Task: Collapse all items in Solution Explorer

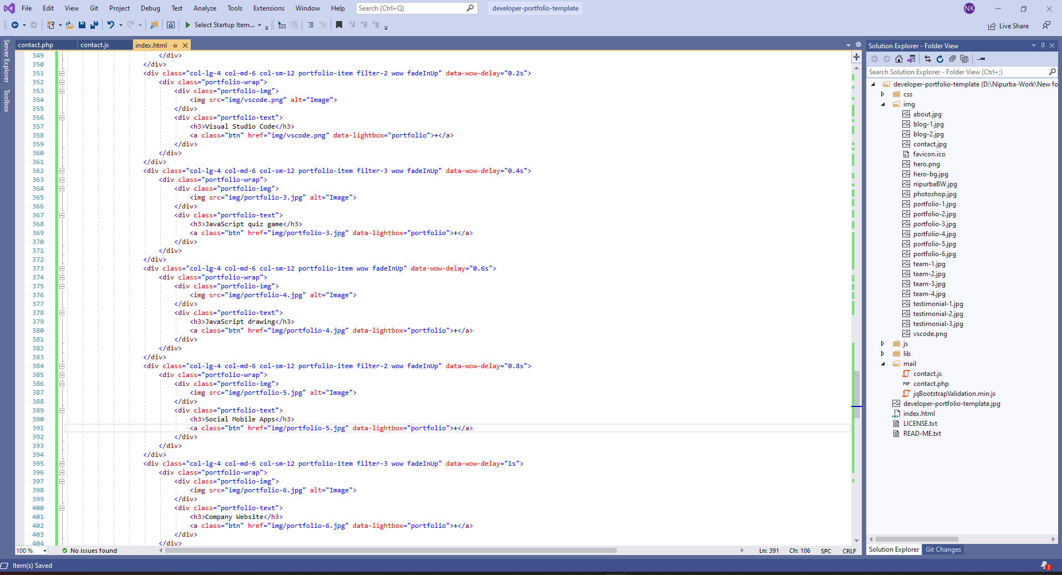Action: 952,59
